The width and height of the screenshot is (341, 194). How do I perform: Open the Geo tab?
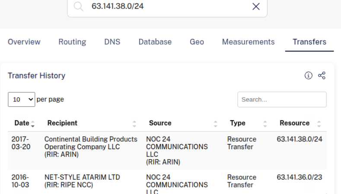click(197, 42)
